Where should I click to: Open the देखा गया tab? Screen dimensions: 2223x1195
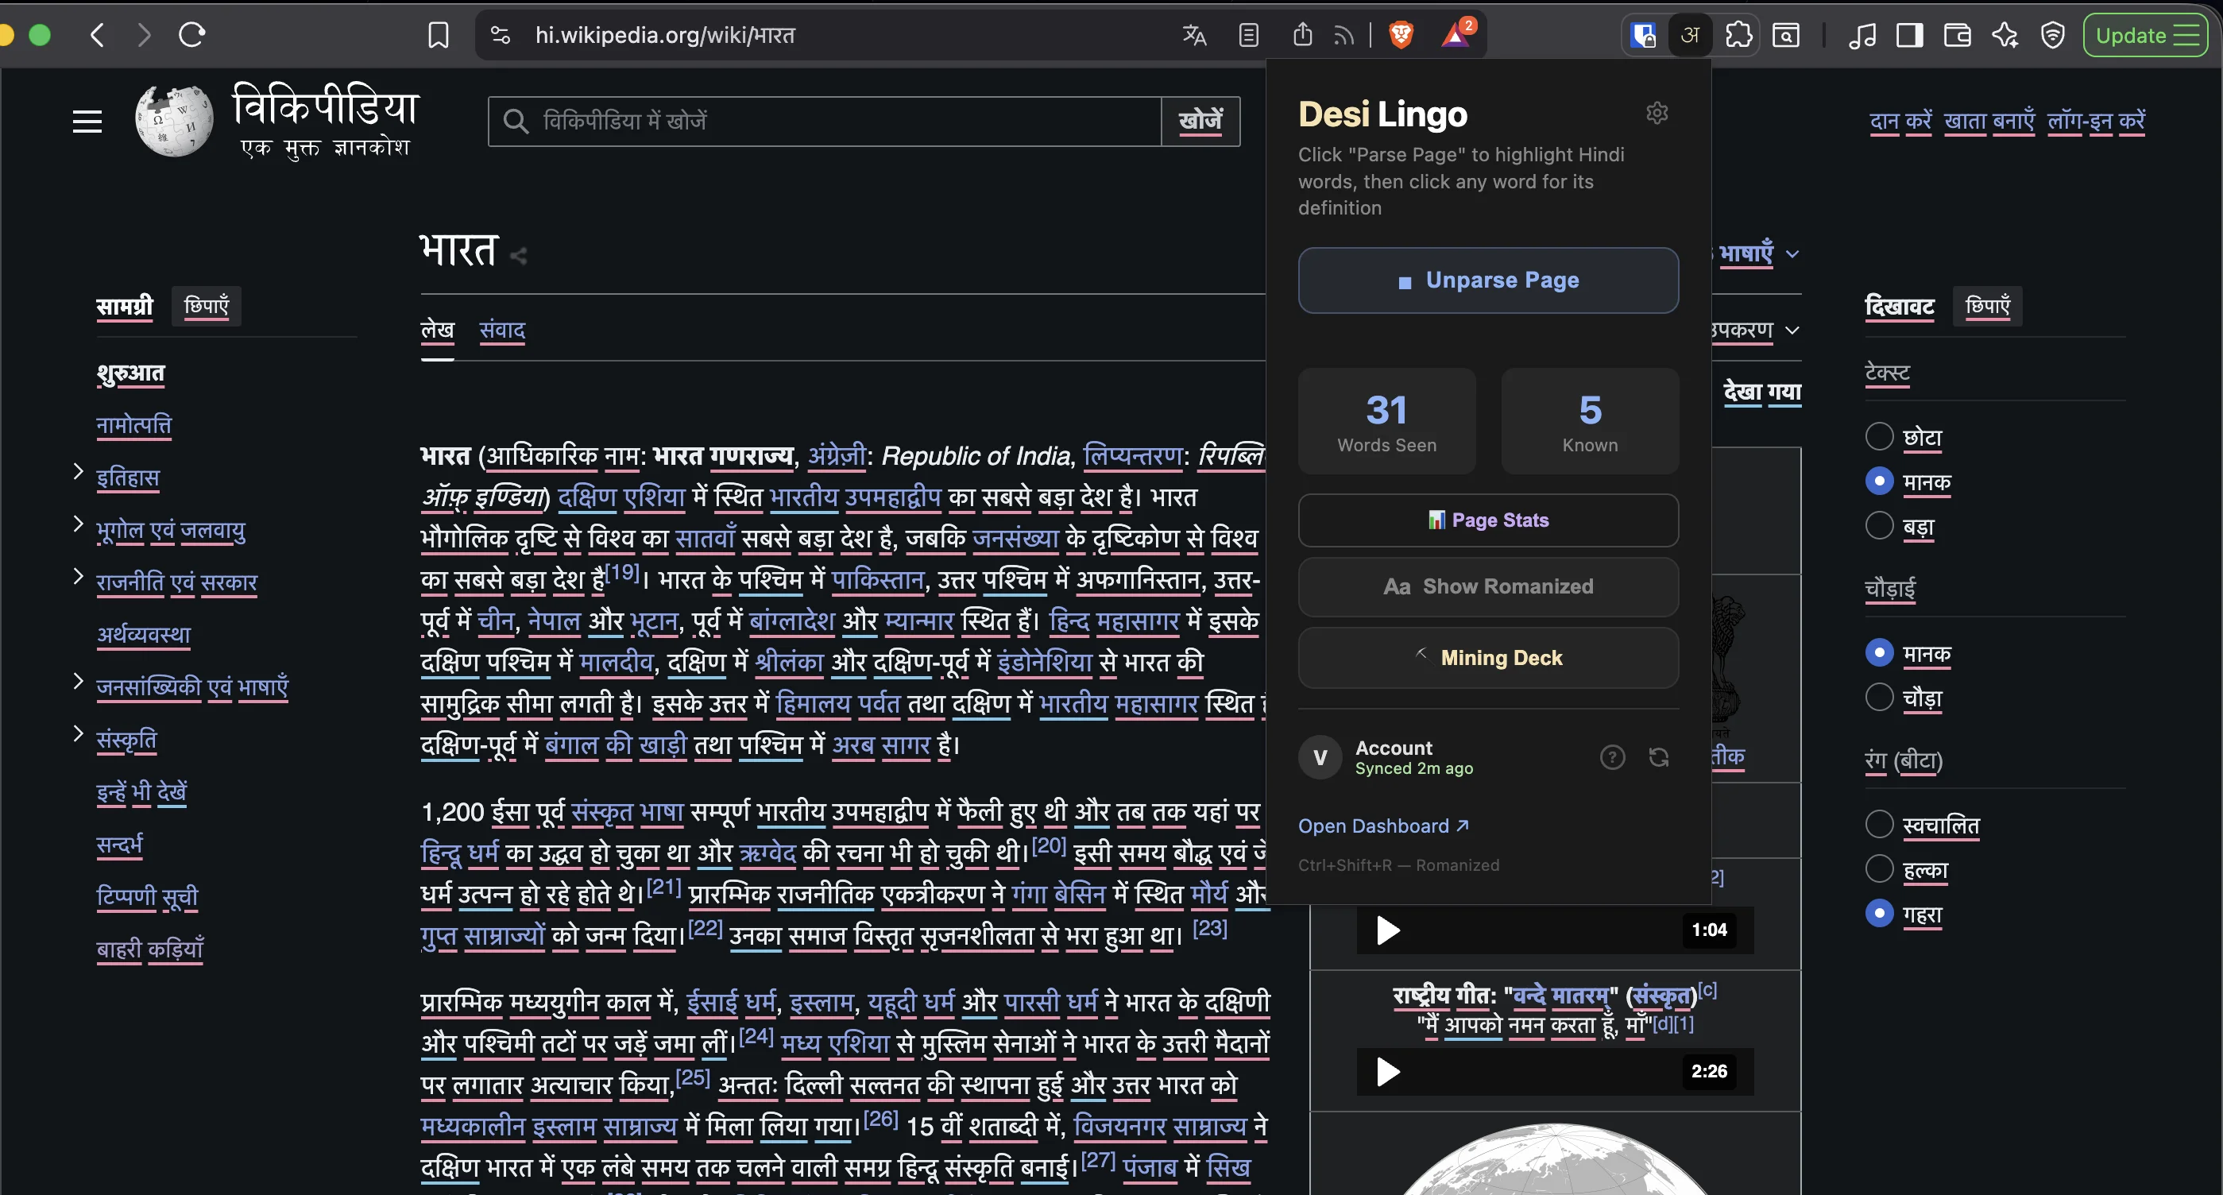tap(1761, 392)
